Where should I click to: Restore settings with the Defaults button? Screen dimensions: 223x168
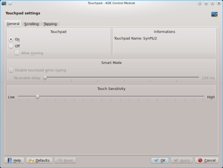(x=39, y=160)
